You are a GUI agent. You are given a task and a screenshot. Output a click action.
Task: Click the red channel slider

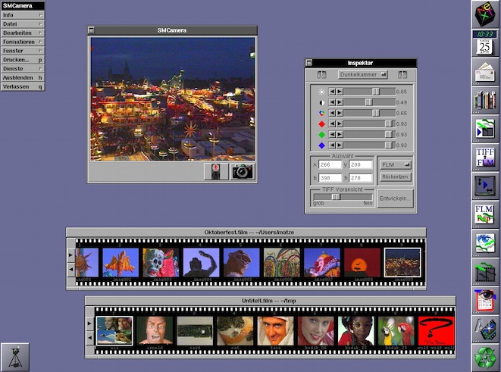[369, 124]
